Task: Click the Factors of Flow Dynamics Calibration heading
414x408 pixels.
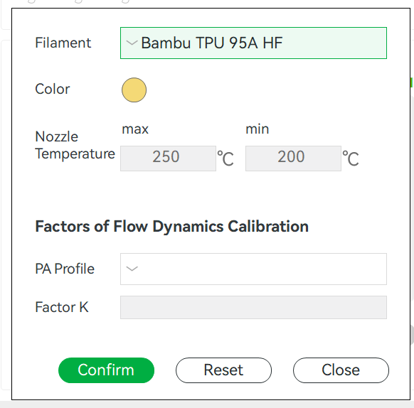Action: point(172,227)
